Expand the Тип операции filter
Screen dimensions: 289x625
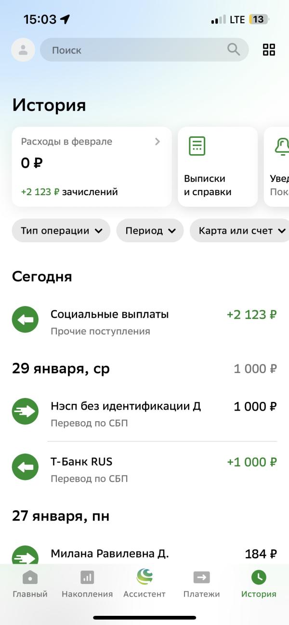tap(61, 231)
